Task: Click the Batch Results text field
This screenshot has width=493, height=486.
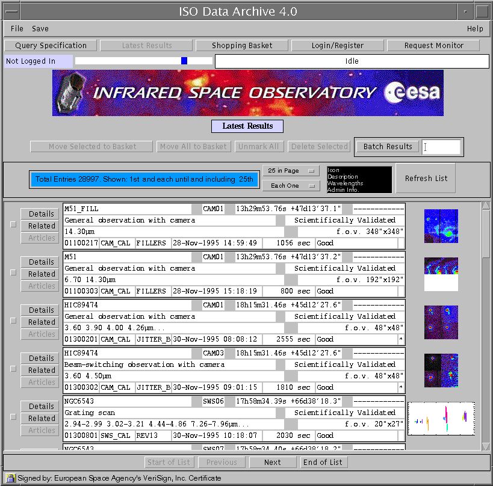Action: click(x=442, y=147)
